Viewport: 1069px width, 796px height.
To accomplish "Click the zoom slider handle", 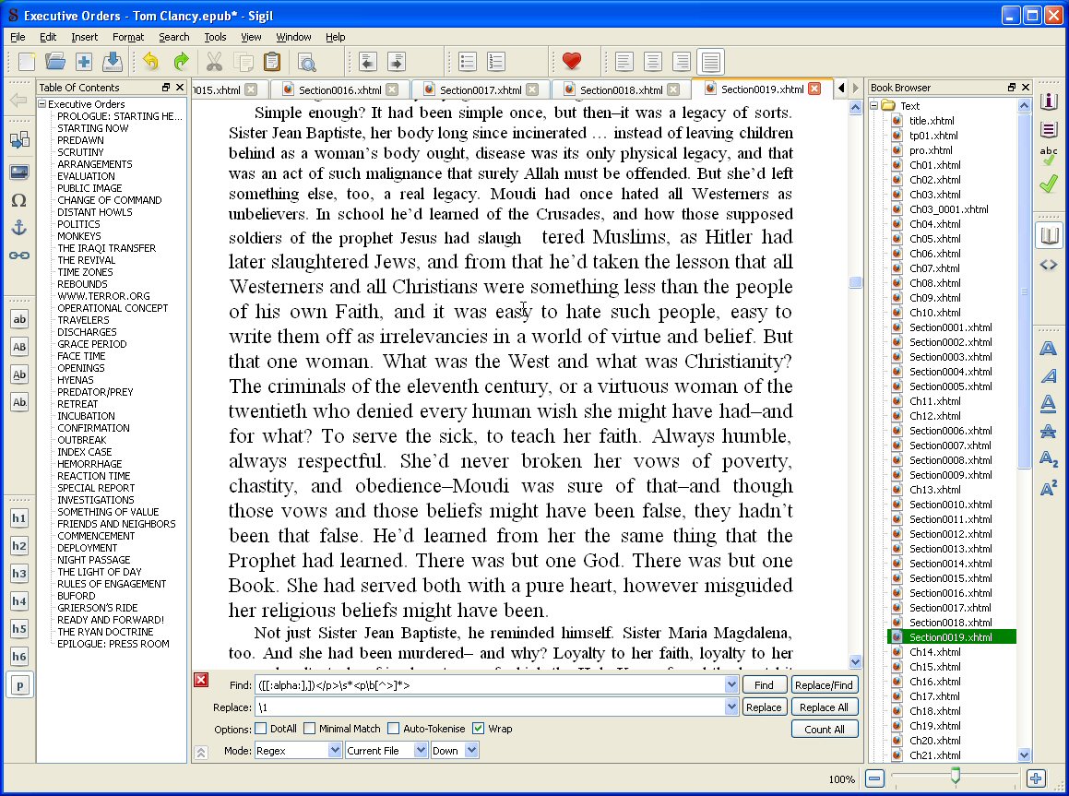I will (x=956, y=776).
